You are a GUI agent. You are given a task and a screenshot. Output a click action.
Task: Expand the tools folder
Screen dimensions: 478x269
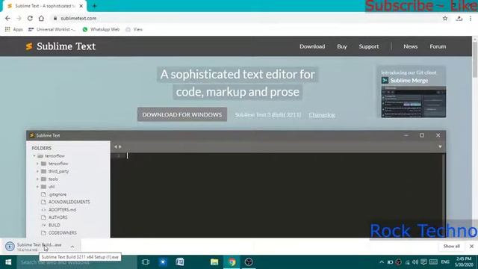coord(37,179)
